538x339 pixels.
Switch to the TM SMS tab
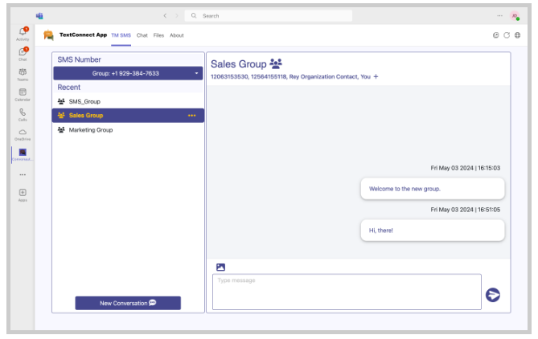[x=121, y=35]
